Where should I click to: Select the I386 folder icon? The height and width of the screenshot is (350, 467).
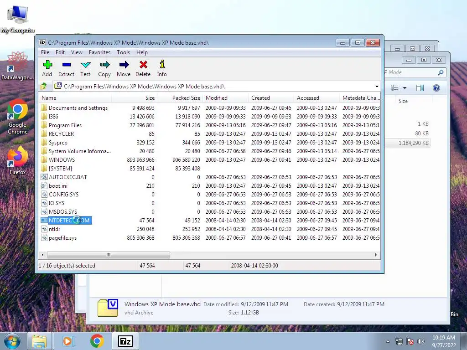[x=44, y=116]
